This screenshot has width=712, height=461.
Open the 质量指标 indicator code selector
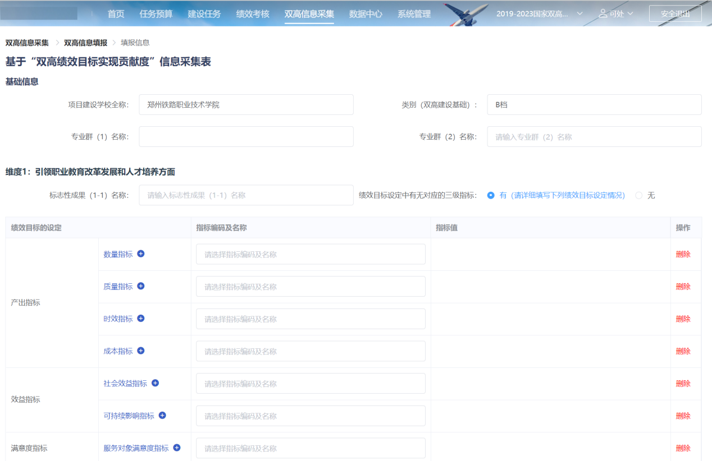click(310, 286)
